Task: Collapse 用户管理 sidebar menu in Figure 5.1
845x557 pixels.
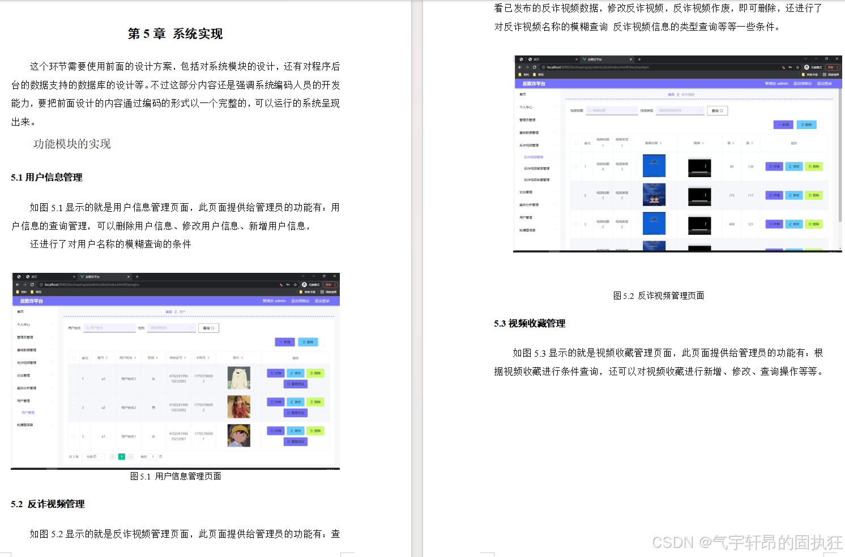Action: point(34,401)
